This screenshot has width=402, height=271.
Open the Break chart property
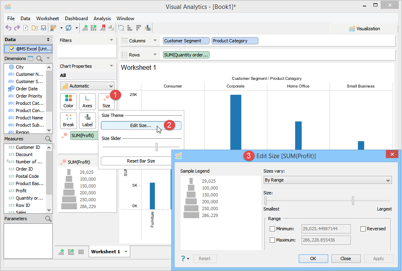(x=69, y=121)
